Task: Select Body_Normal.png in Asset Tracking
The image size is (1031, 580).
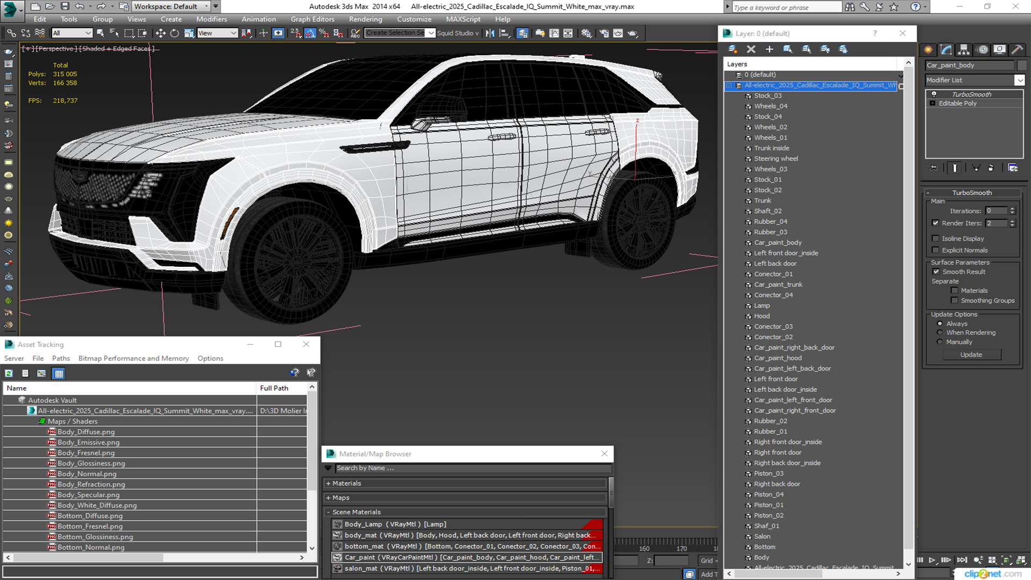Action: pyautogui.click(x=86, y=474)
